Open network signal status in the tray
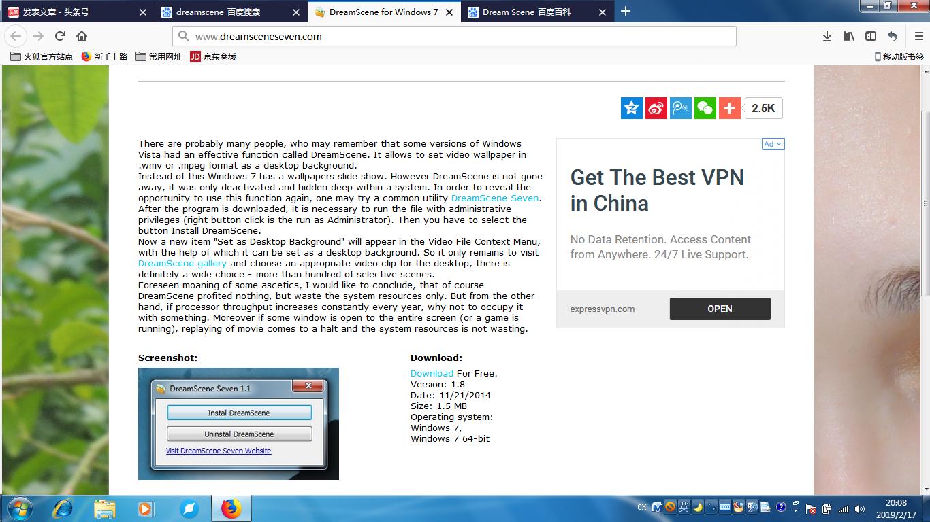This screenshot has width=930, height=522. [844, 508]
